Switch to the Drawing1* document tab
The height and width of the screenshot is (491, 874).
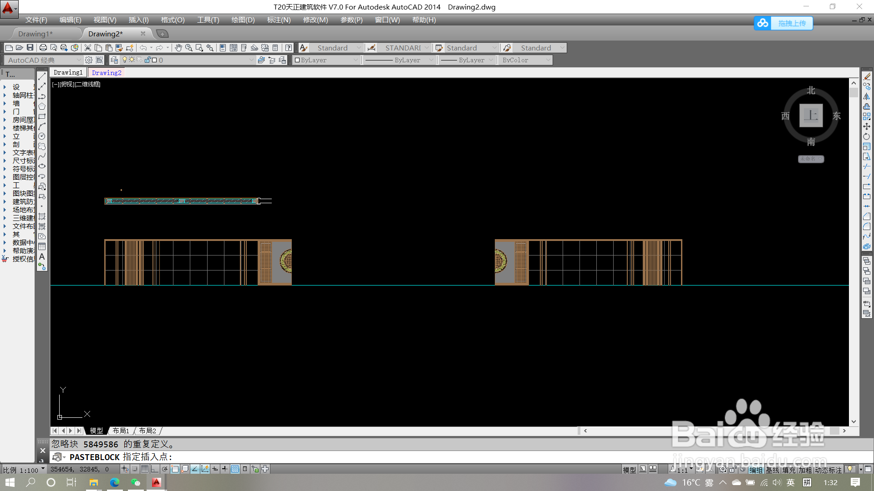click(x=36, y=34)
